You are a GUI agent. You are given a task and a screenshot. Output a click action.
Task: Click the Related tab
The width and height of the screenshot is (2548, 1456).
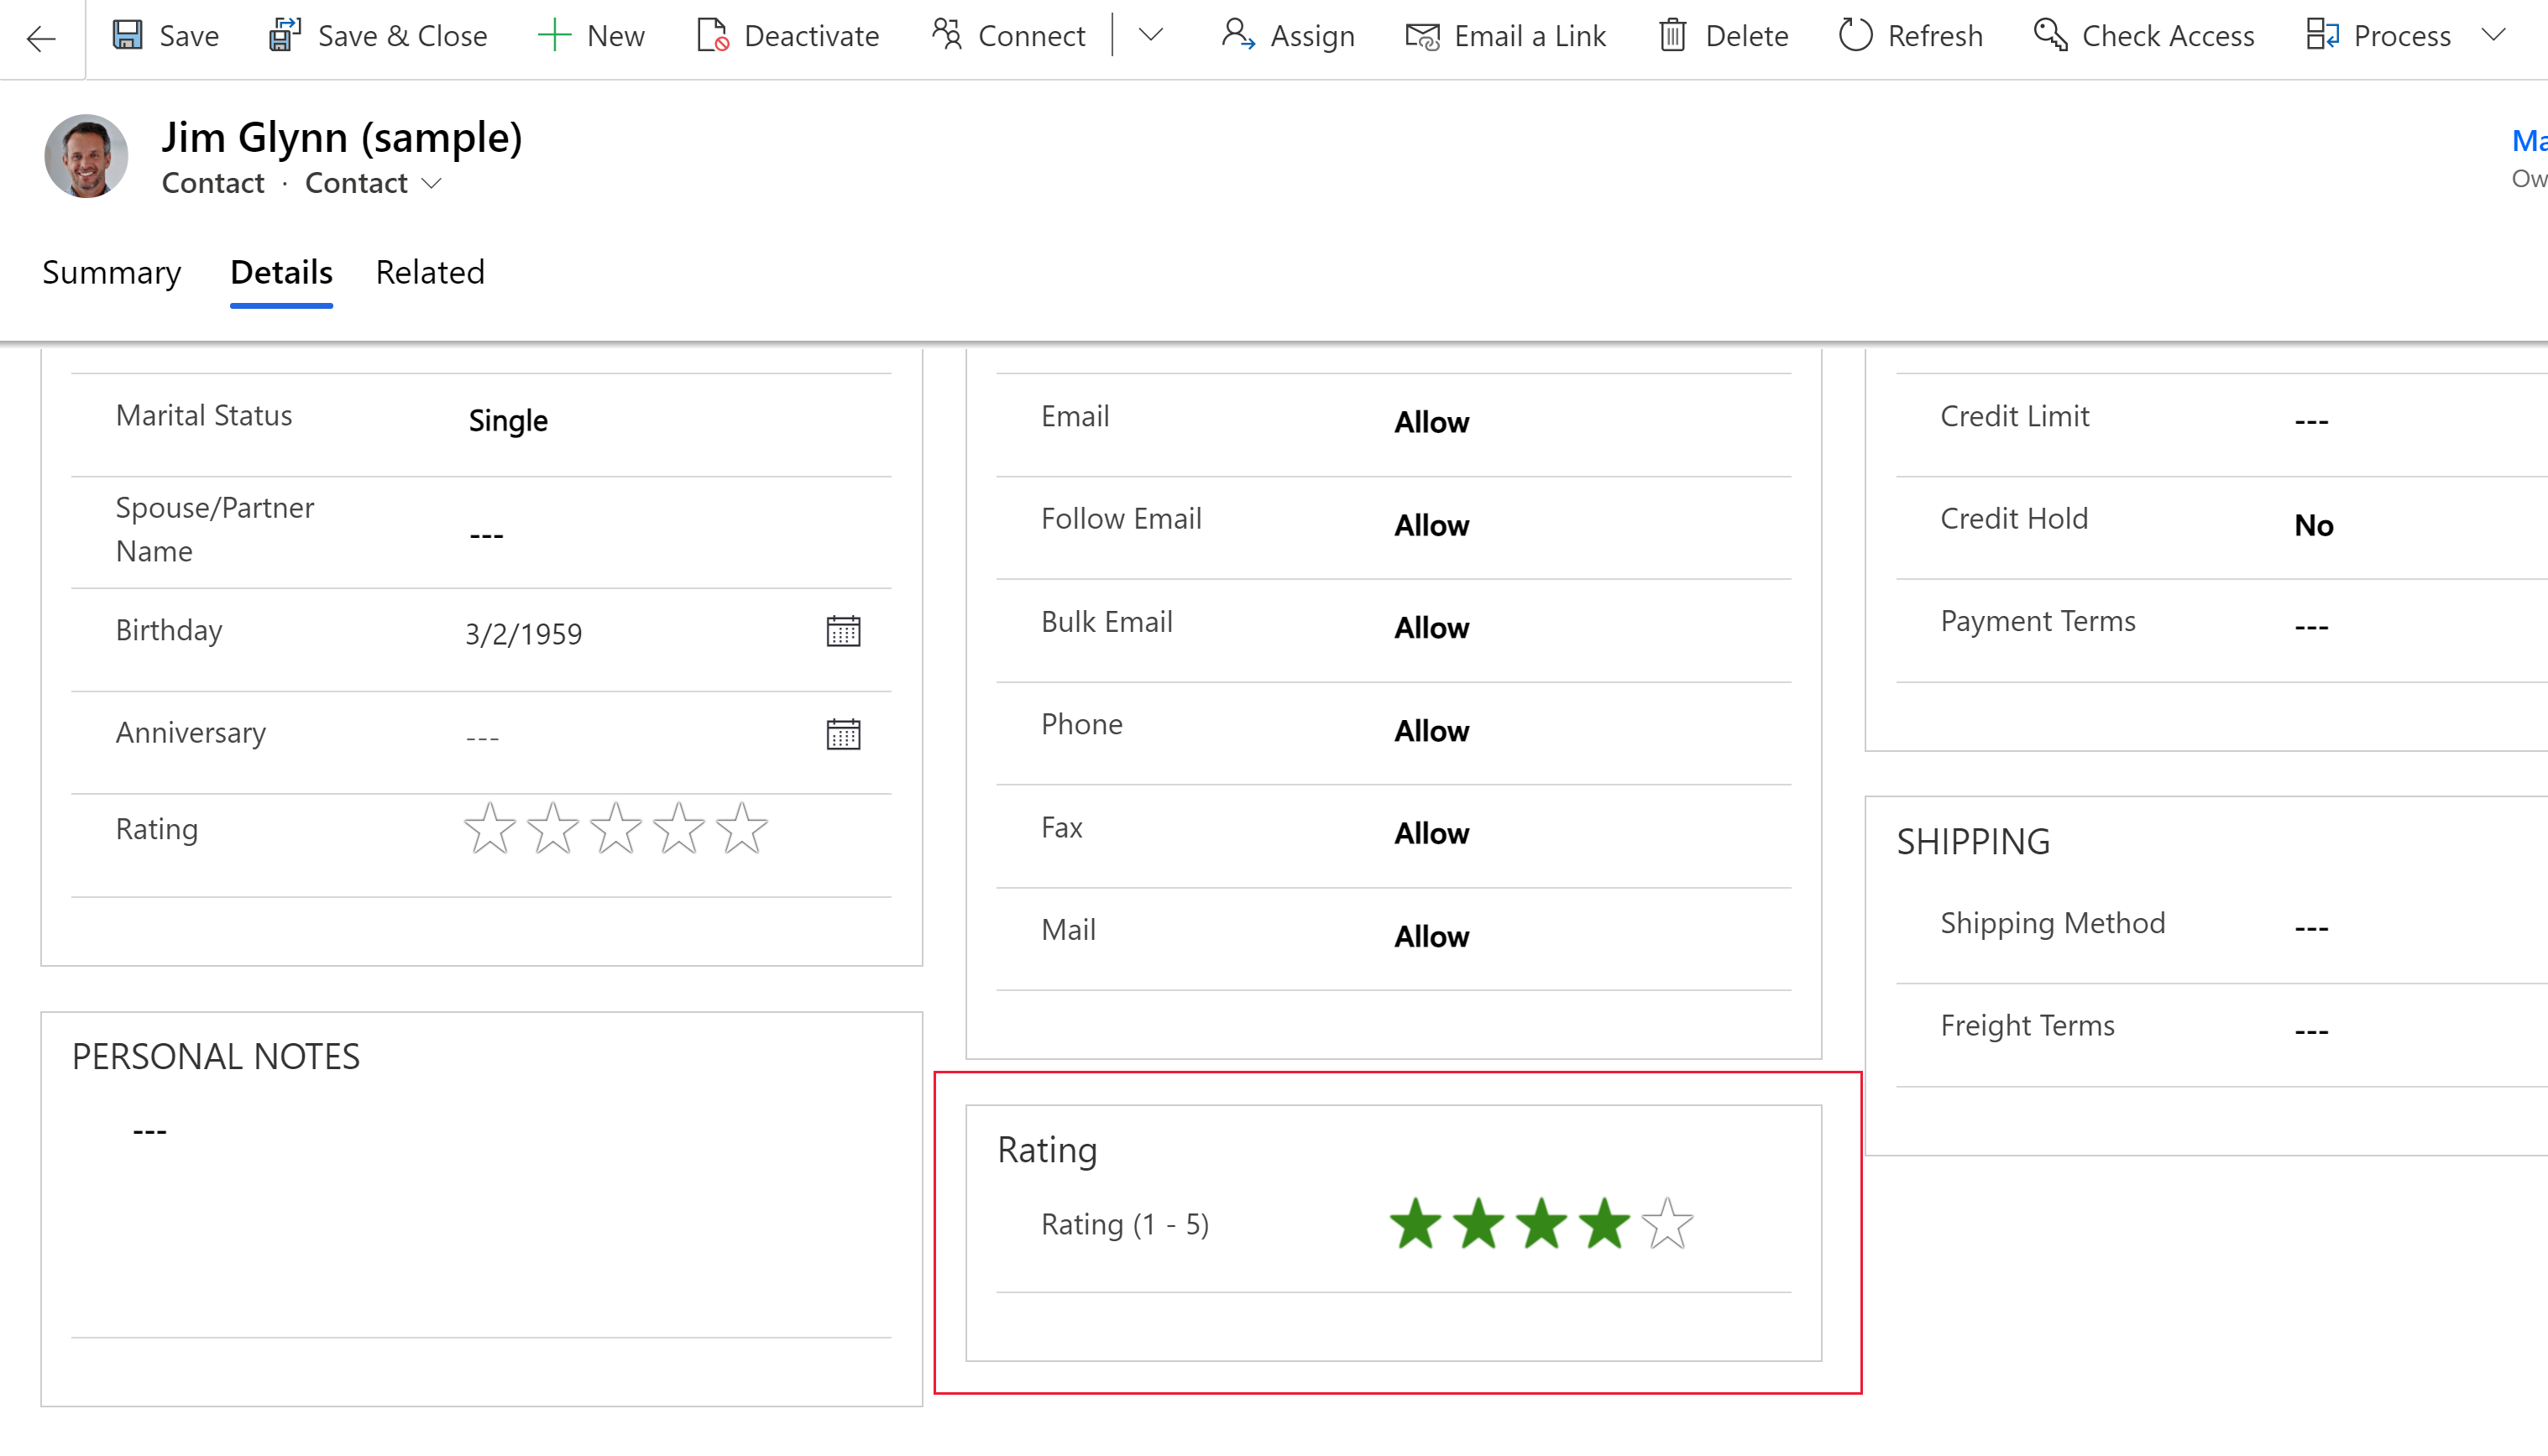429,271
